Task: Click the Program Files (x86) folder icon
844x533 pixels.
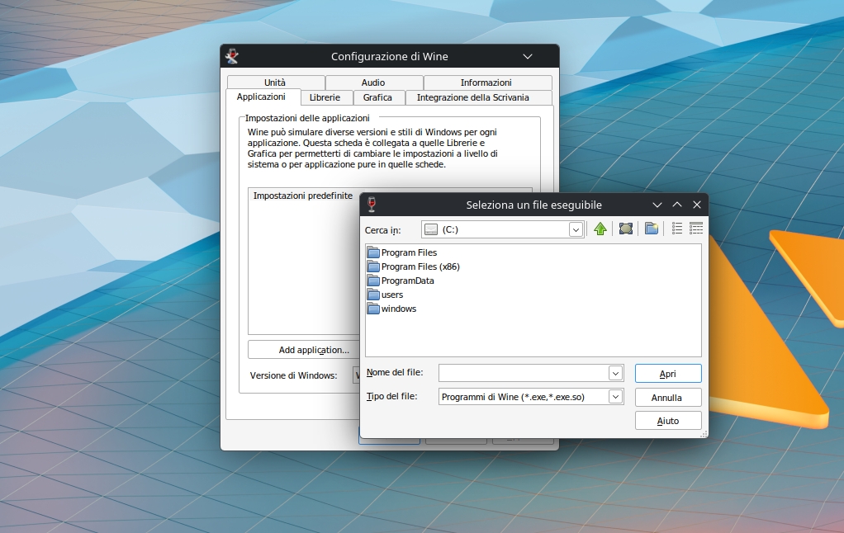Action: pos(373,266)
